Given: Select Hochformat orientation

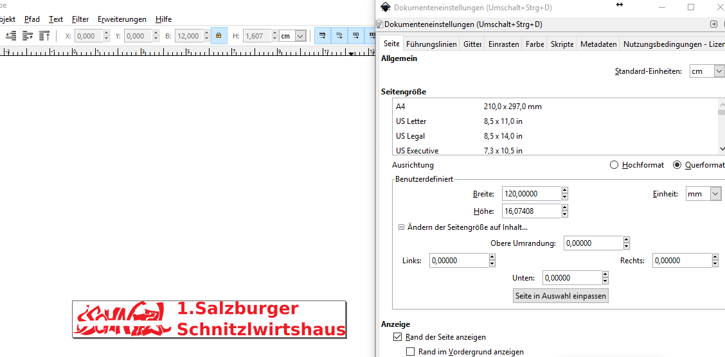Looking at the screenshot, I should pos(614,165).
